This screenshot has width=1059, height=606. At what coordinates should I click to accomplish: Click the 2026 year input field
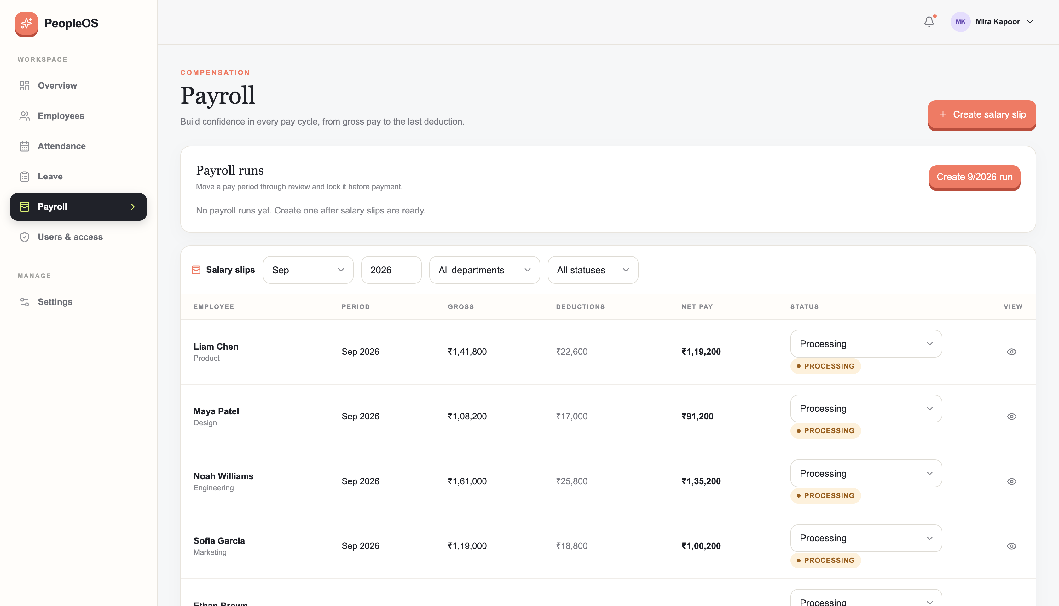(x=391, y=270)
